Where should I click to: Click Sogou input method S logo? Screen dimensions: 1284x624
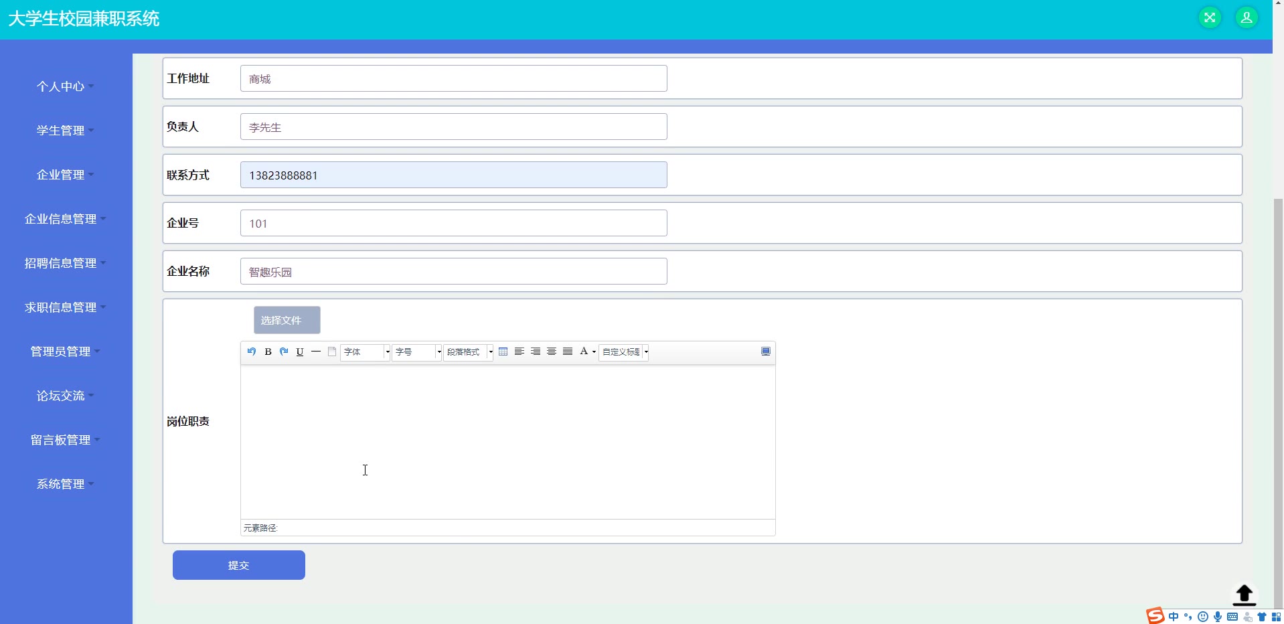[1155, 616]
